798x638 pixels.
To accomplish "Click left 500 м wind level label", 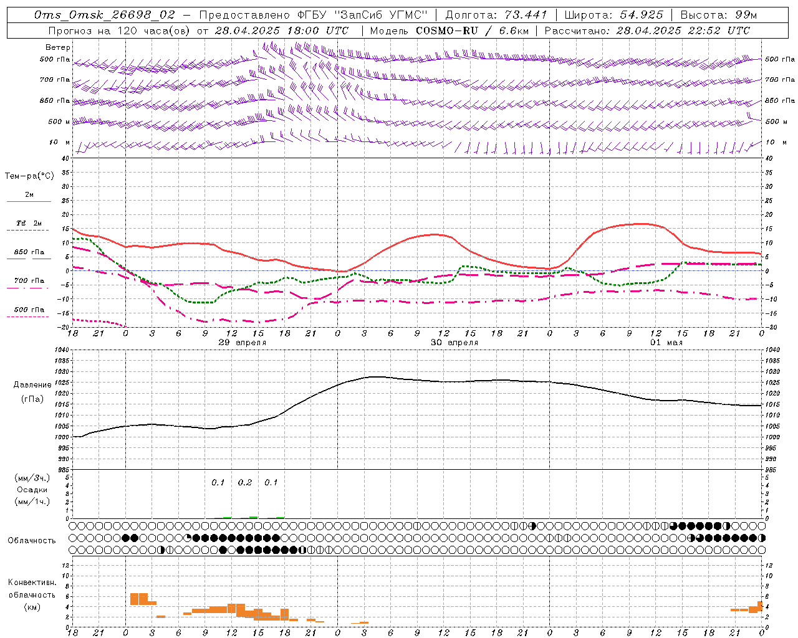I will click(x=59, y=121).
